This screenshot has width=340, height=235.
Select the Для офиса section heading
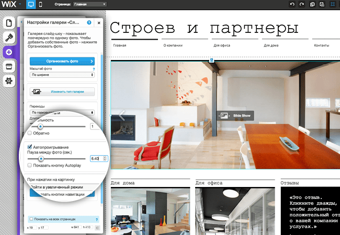tap(209, 183)
